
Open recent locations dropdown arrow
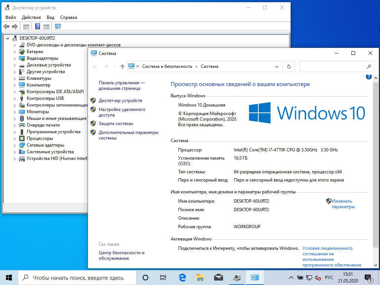pyautogui.click(x=115, y=66)
